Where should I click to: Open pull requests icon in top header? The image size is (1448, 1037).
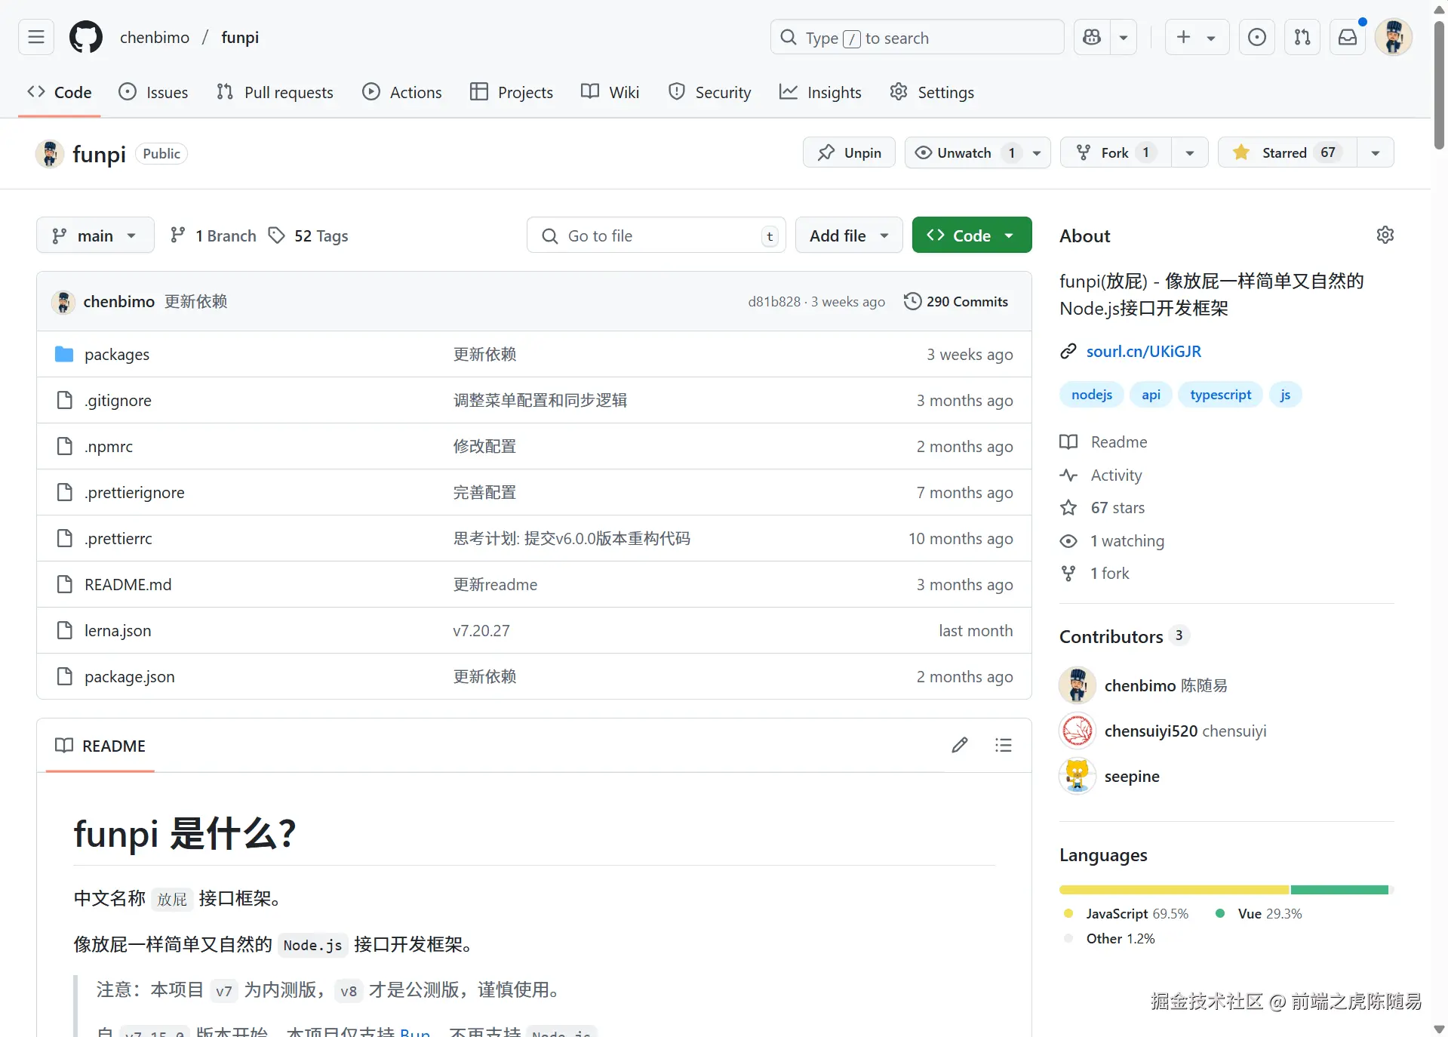coord(1302,37)
